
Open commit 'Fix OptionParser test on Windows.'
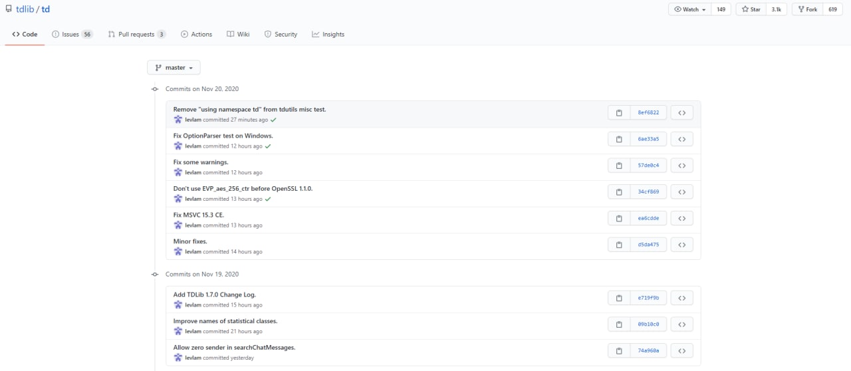click(223, 136)
